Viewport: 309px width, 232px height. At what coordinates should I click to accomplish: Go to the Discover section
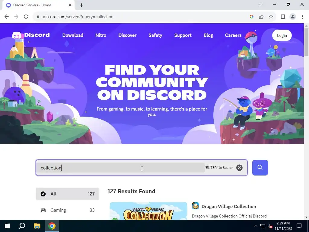tap(127, 35)
